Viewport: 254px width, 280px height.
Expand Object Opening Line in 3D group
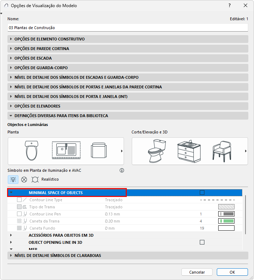[x=11, y=242]
